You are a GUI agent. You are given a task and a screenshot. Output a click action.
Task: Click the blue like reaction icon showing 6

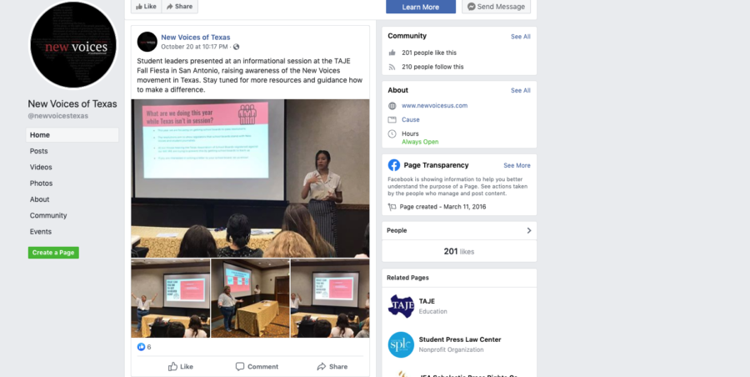click(141, 347)
